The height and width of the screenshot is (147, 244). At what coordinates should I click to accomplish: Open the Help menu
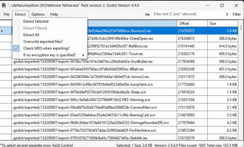click(54, 14)
